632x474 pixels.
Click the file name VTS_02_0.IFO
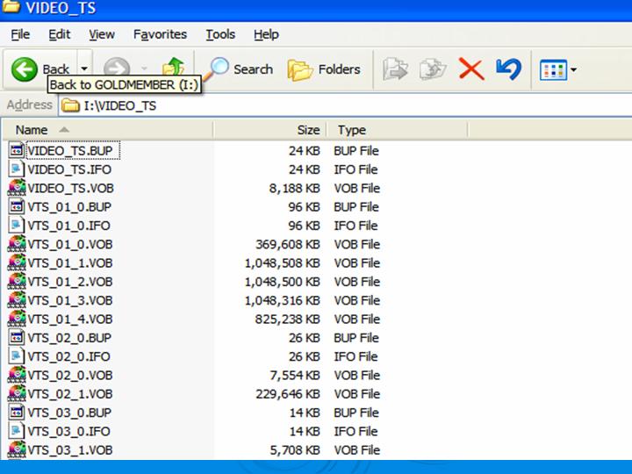coord(68,356)
